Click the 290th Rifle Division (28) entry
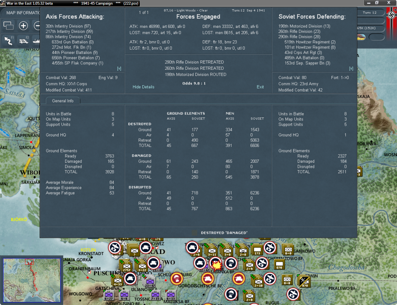Image resolution: width=397 pixels, height=305 pixels. [x=299, y=37]
